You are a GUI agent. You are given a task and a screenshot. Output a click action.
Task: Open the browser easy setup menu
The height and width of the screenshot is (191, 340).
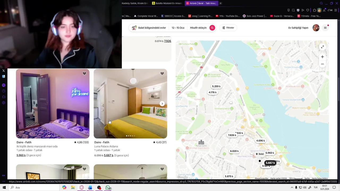336,10
